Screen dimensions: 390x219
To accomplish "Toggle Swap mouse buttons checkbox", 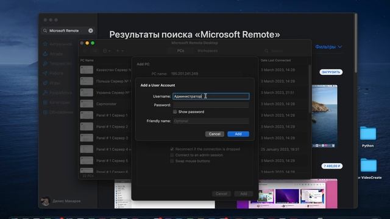I will click(x=172, y=161).
